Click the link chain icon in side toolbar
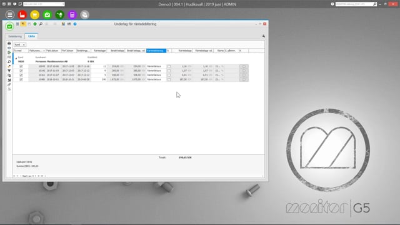Screen dimensions: 400x225 point(9,85)
